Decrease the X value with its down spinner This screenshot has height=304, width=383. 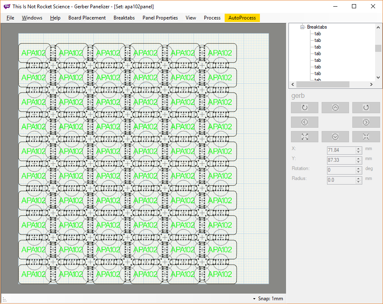[x=359, y=152]
